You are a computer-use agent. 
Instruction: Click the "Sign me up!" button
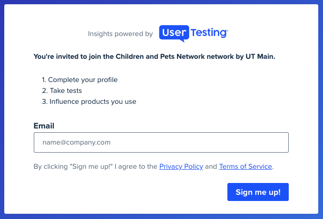pos(258,192)
